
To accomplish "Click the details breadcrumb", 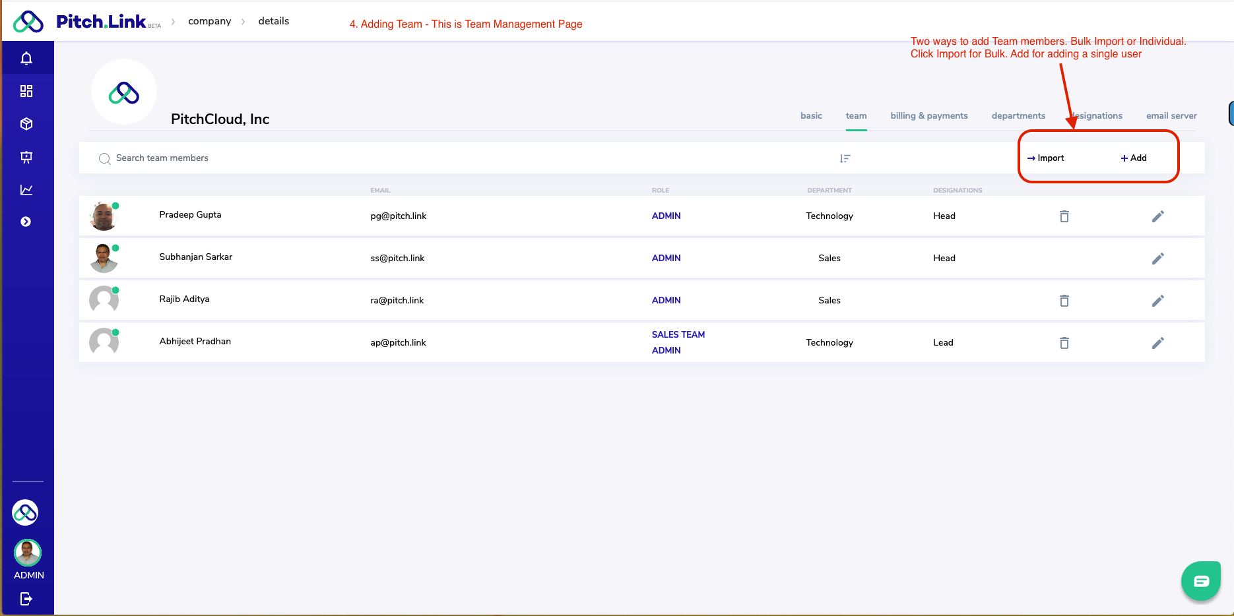I will (x=274, y=21).
